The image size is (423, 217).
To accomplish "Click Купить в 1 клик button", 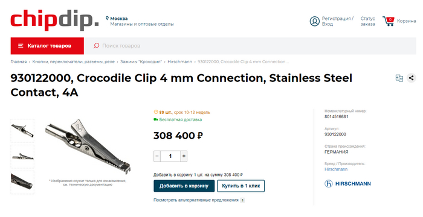I will pos(241,186).
